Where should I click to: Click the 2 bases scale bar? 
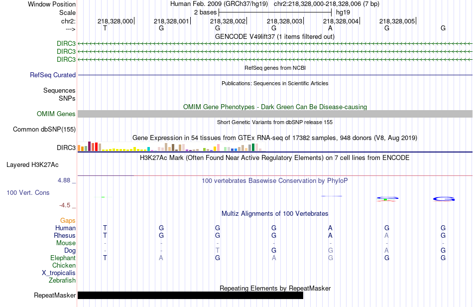coord(275,12)
